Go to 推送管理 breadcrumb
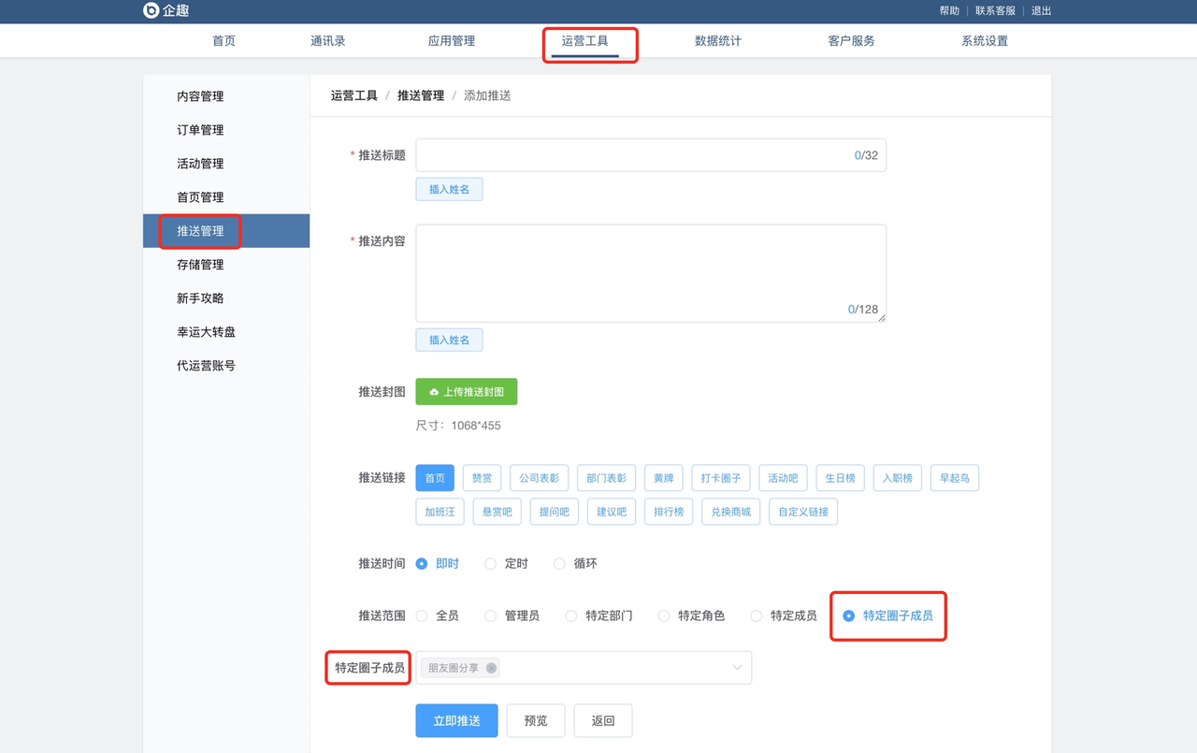The image size is (1197, 753). pos(421,95)
